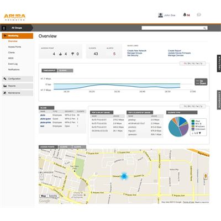Switch map to Satellite view
This screenshot has height=221, width=221.
pos(53,196)
